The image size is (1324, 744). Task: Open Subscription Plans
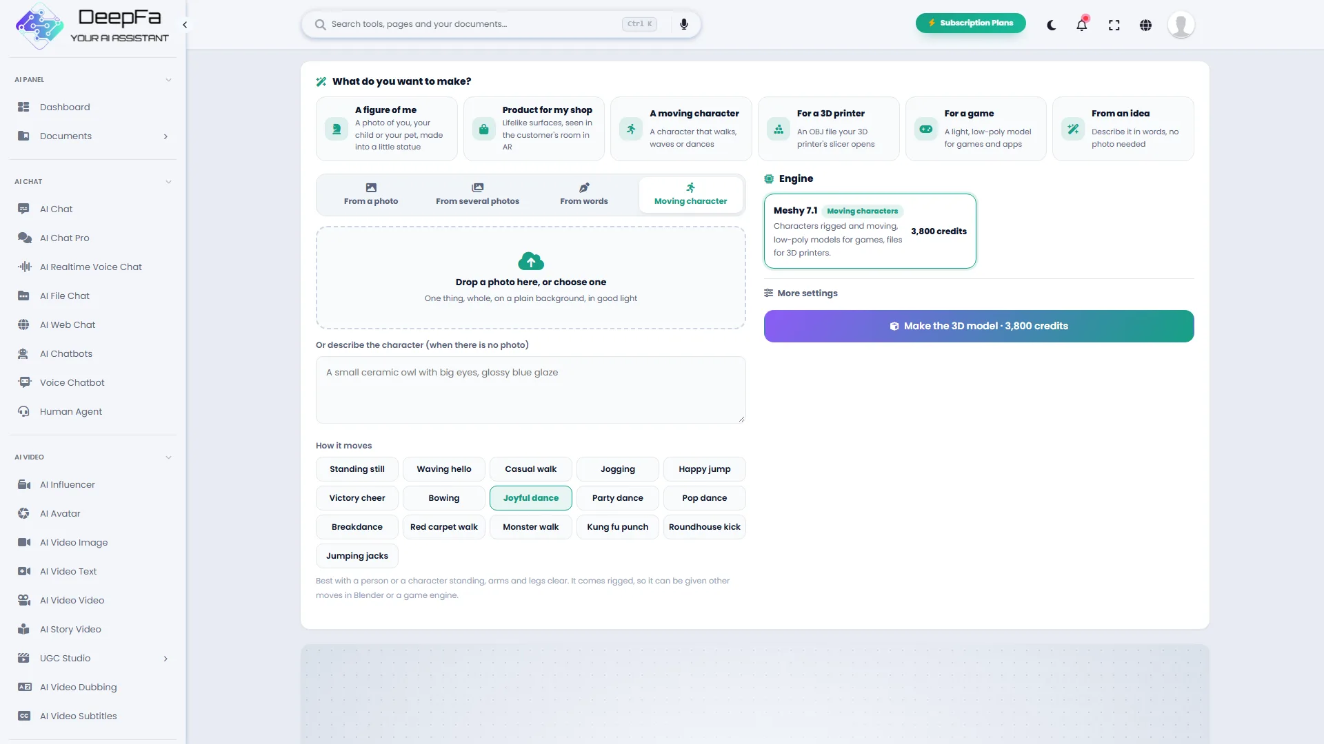coord(970,23)
